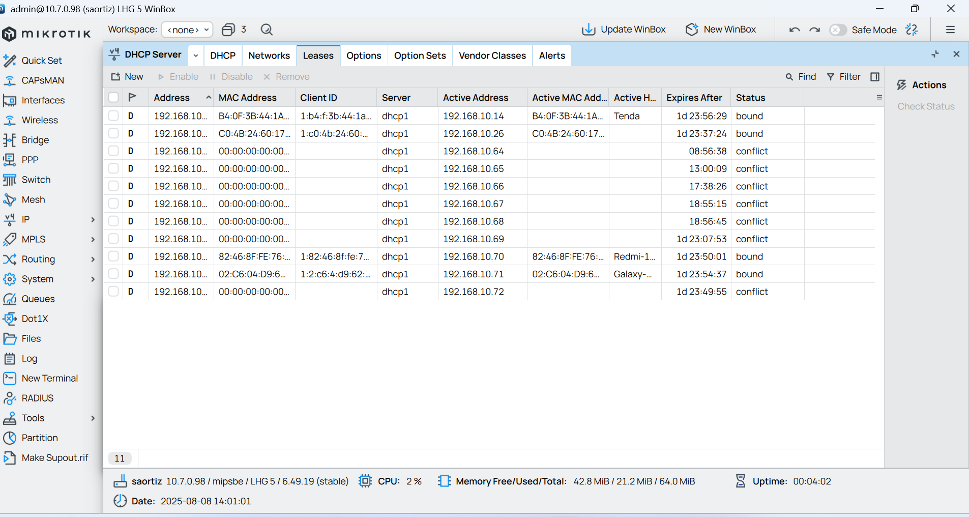Image resolution: width=969 pixels, height=517 pixels.
Task: Click the New lease button
Action: pos(127,77)
